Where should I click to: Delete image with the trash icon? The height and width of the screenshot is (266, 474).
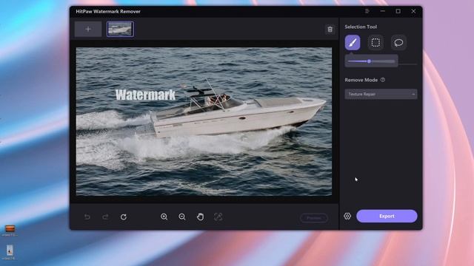click(330, 30)
